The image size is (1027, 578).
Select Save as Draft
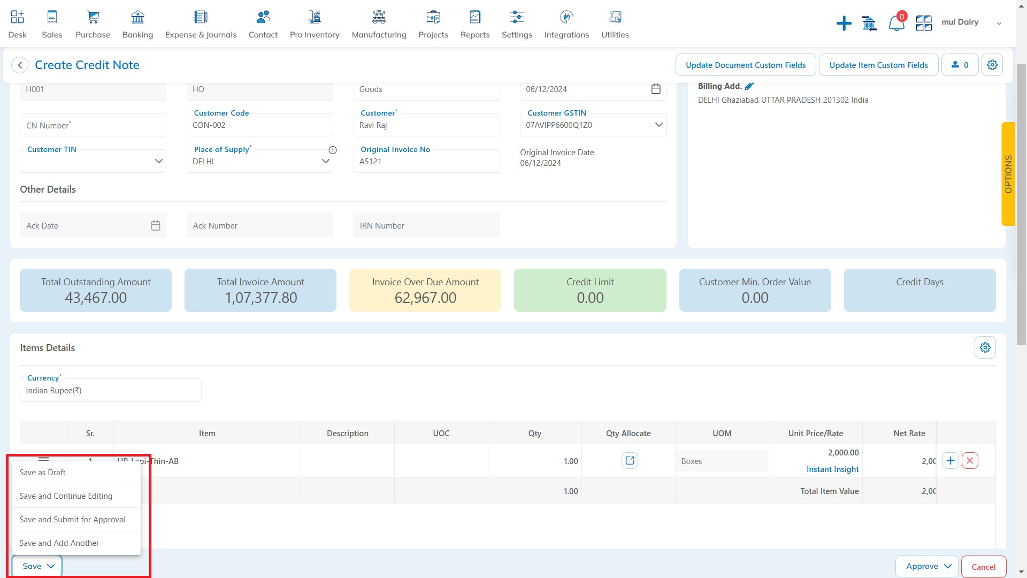point(76,473)
